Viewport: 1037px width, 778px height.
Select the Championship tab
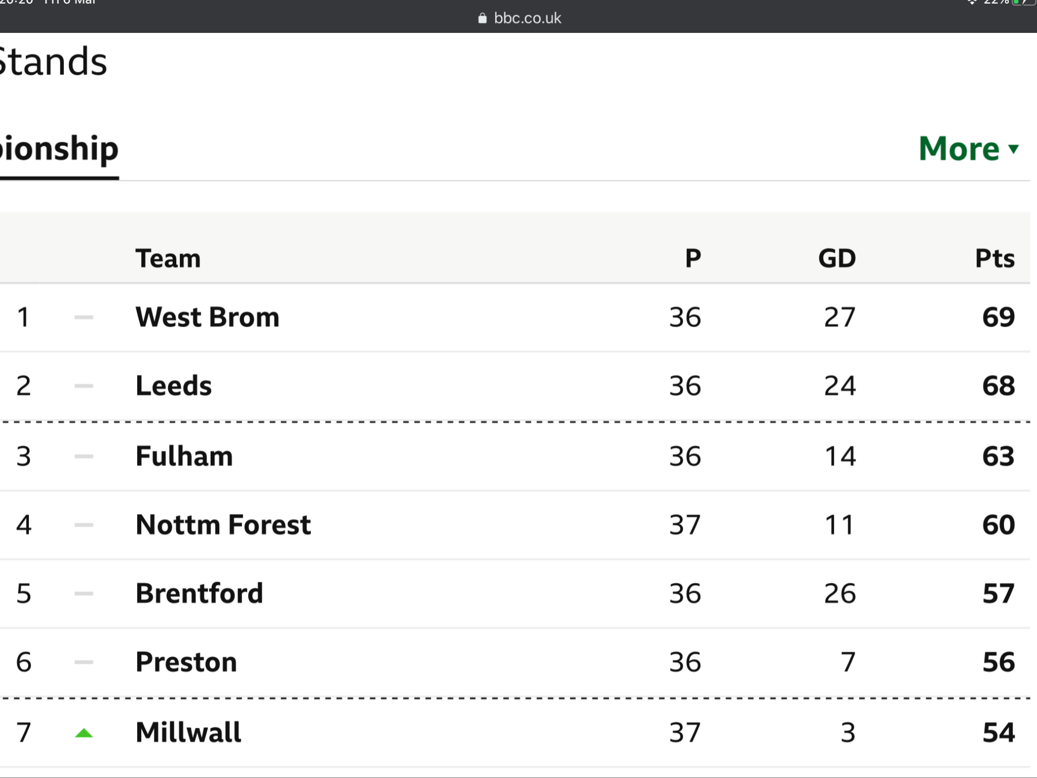[x=59, y=149]
